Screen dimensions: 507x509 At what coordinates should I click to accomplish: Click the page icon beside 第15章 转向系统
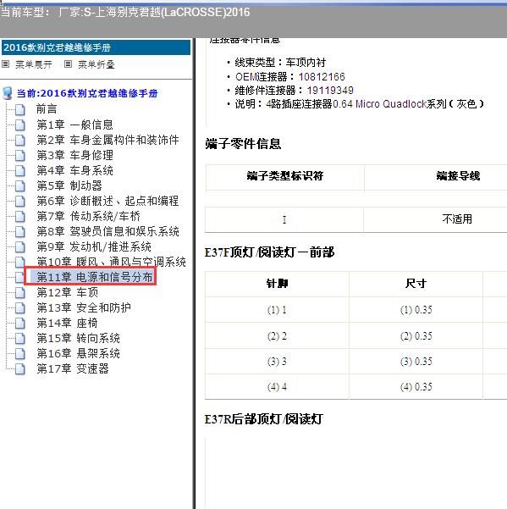click(x=20, y=338)
